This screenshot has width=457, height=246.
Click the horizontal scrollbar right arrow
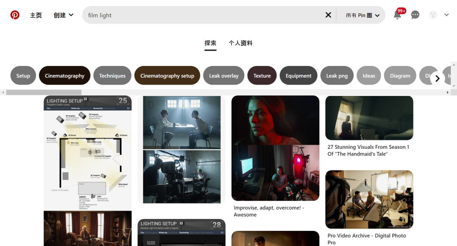pyautogui.click(x=448, y=92)
